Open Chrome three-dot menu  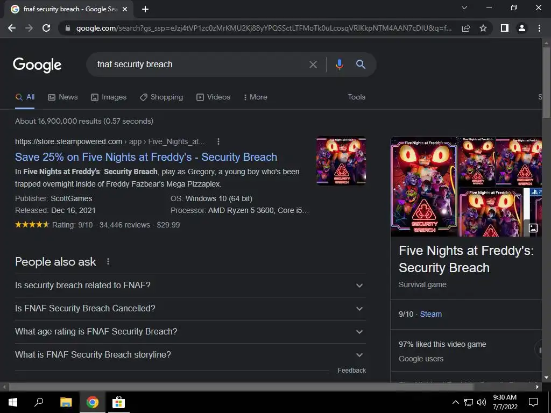tap(539, 28)
